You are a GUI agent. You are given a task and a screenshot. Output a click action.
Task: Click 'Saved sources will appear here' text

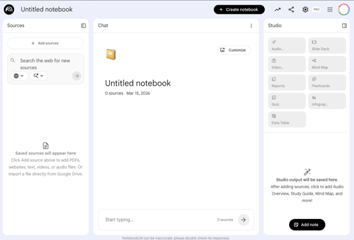[x=46, y=153]
